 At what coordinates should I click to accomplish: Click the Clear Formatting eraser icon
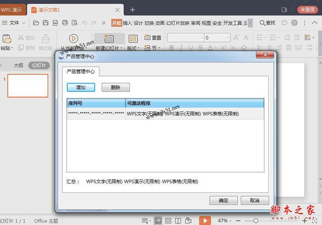244,48
